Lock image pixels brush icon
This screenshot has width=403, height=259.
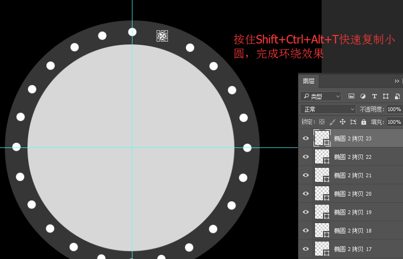(333, 122)
